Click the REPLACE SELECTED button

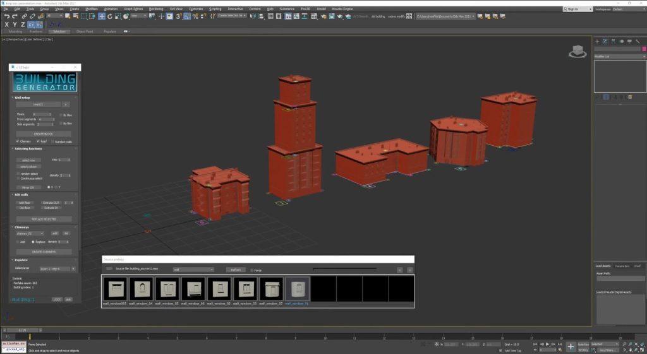(44, 219)
